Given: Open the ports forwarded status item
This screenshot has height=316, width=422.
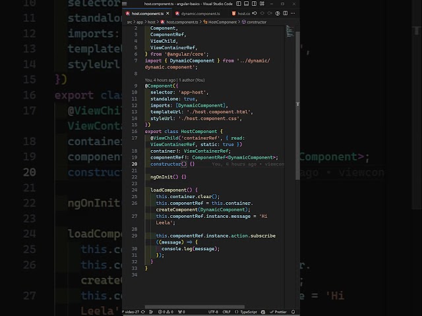Looking at the screenshot, I should 182,312.
